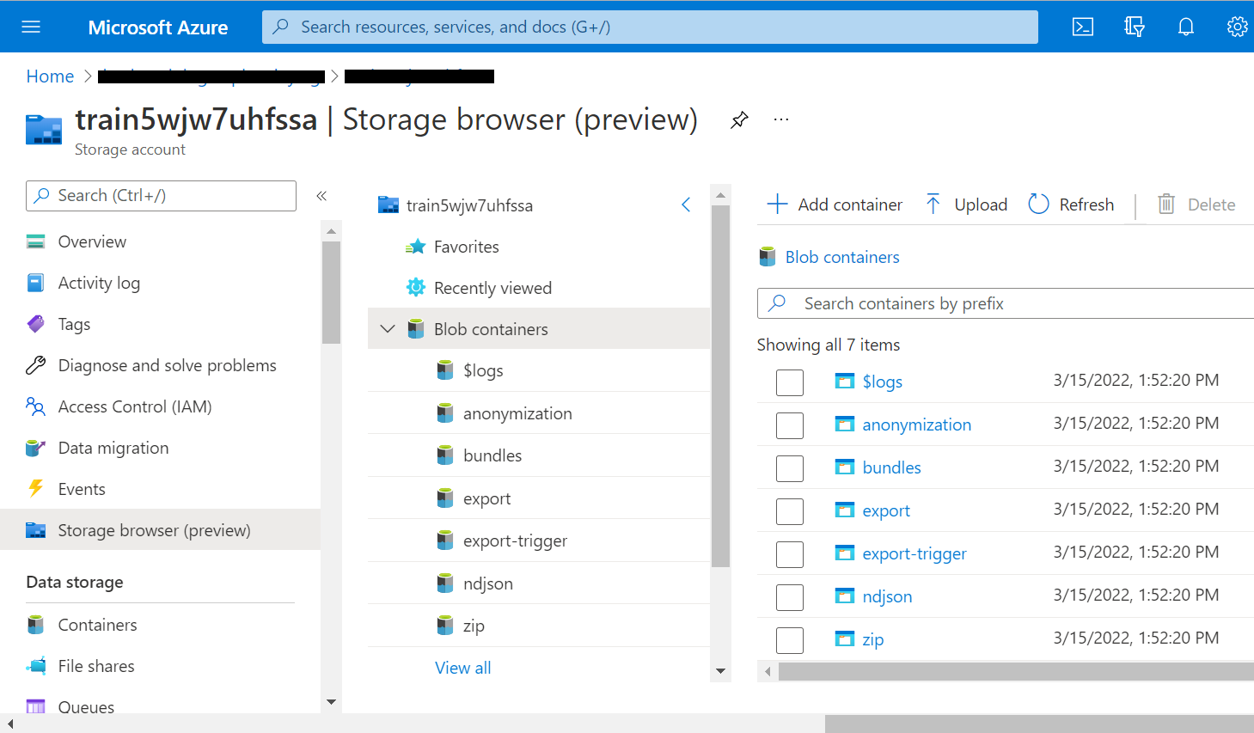Image resolution: width=1254 pixels, height=733 pixels.
Task: Click the Tags icon in the left menu
Action: 36,324
